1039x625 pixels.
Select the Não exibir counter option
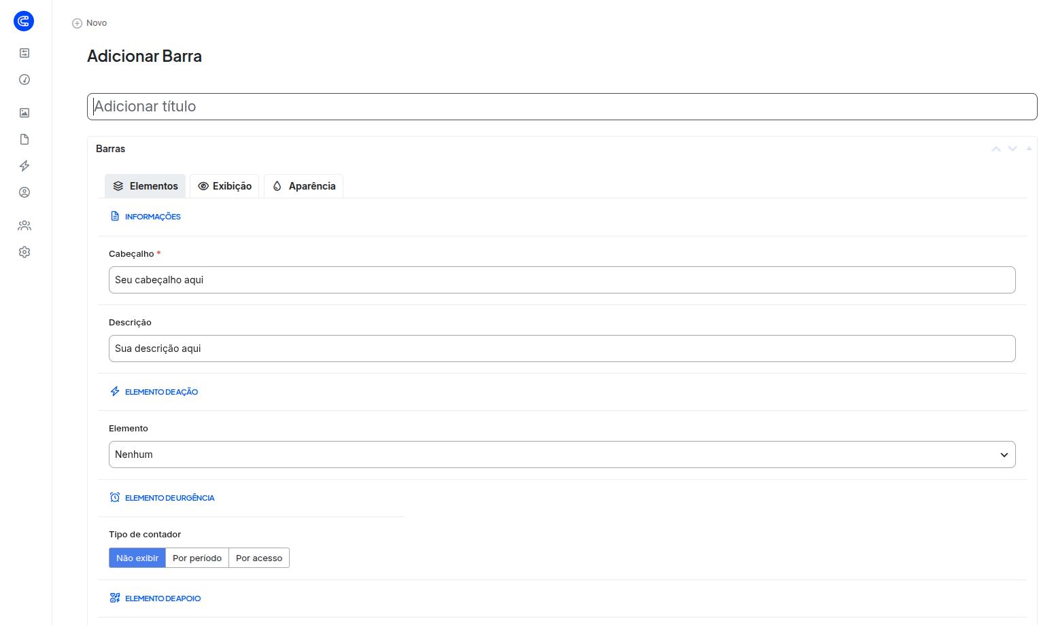(137, 558)
